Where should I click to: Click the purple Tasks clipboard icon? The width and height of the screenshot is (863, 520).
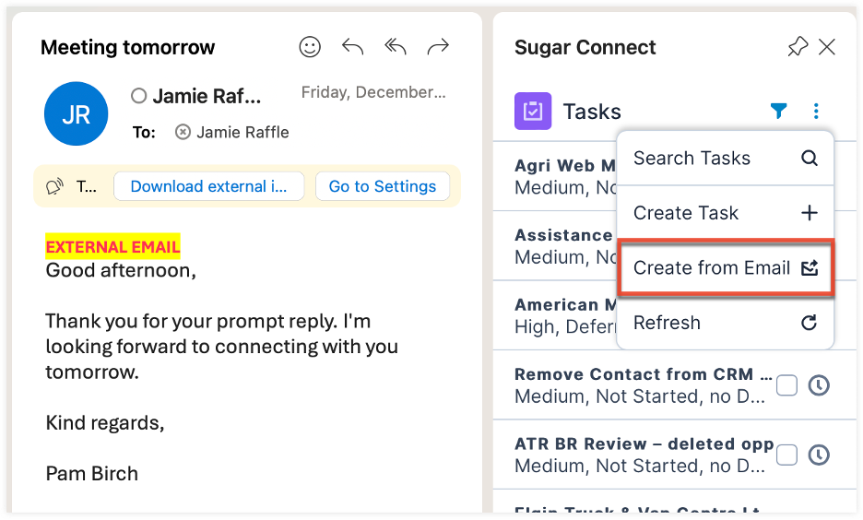pyautogui.click(x=533, y=112)
